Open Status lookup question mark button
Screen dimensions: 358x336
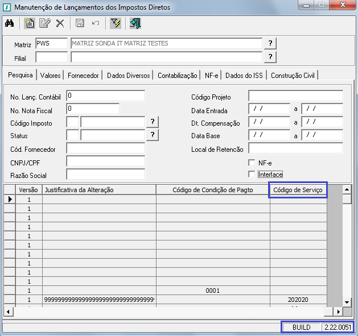tap(153, 135)
